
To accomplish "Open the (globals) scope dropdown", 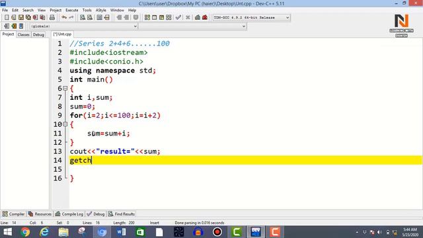I will pos(83,26).
